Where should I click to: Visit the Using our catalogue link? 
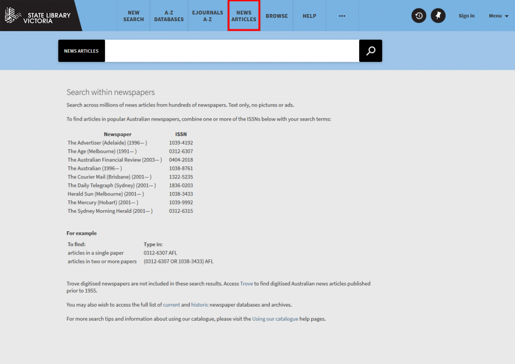click(275, 319)
